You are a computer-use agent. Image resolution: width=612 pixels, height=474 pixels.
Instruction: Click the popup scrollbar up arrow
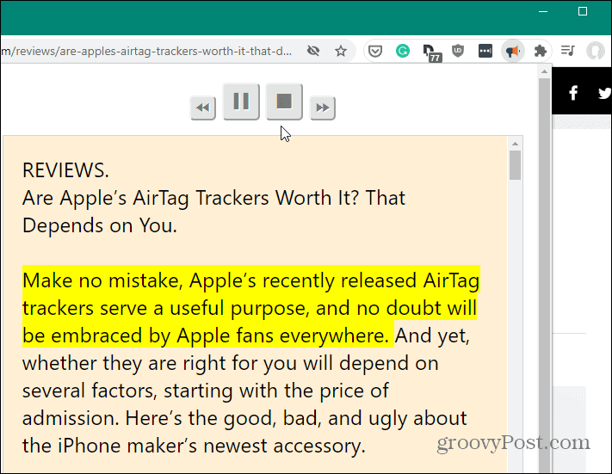pyautogui.click(x=516, y=143)
